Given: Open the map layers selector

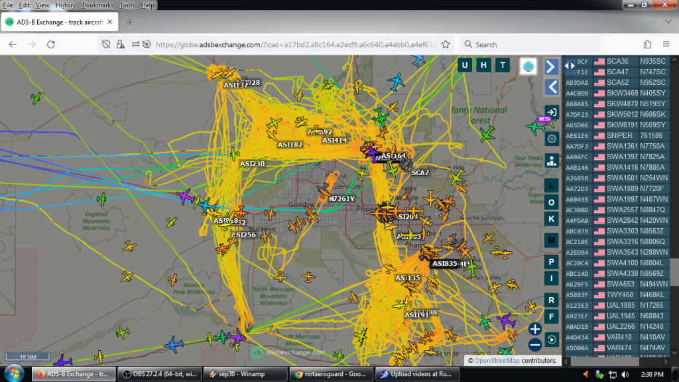Looking at the screenshot, I should 528,66.
